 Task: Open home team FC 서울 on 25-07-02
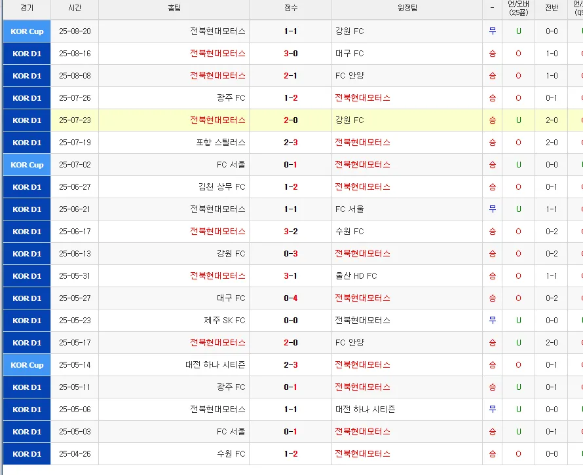231,164
